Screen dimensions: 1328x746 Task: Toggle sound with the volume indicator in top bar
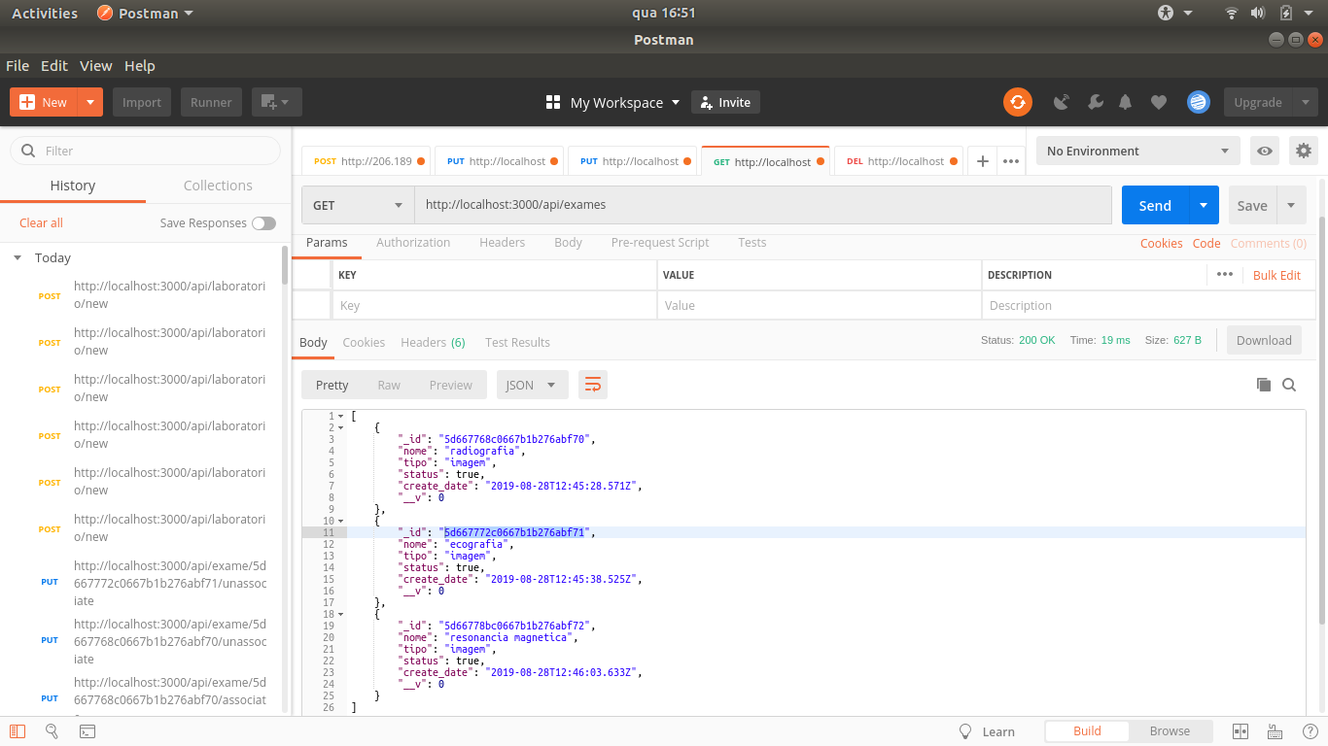[1258, 13]
